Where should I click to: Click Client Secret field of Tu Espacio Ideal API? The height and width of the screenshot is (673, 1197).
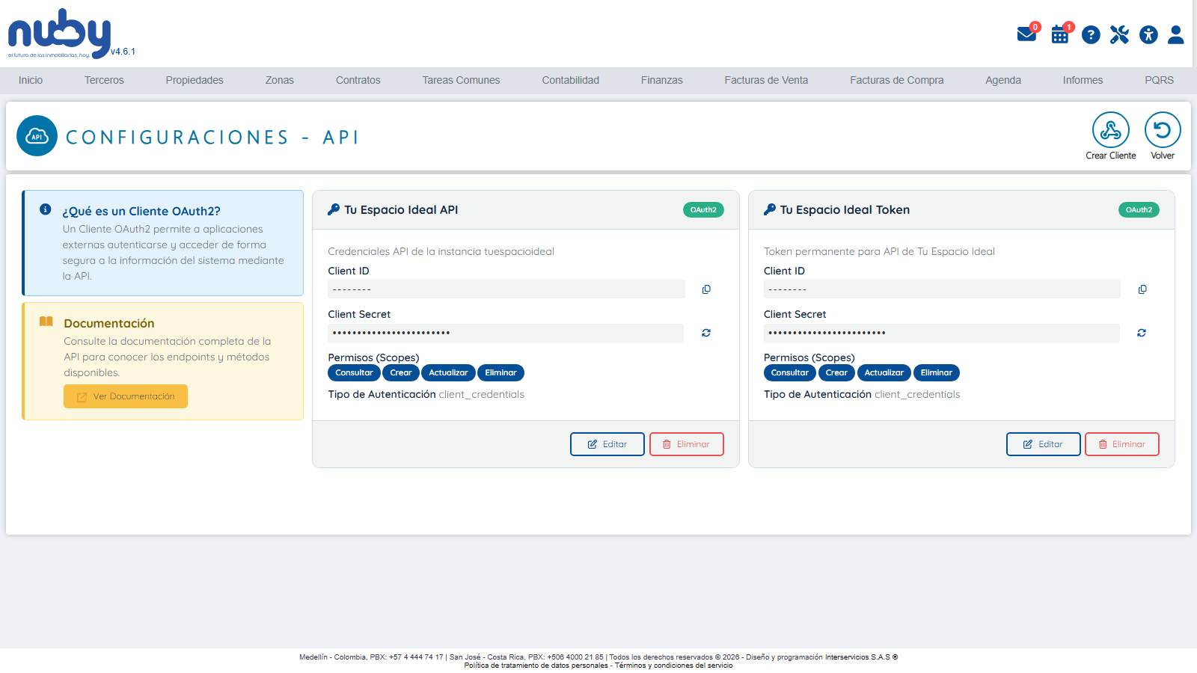[506, 333]
